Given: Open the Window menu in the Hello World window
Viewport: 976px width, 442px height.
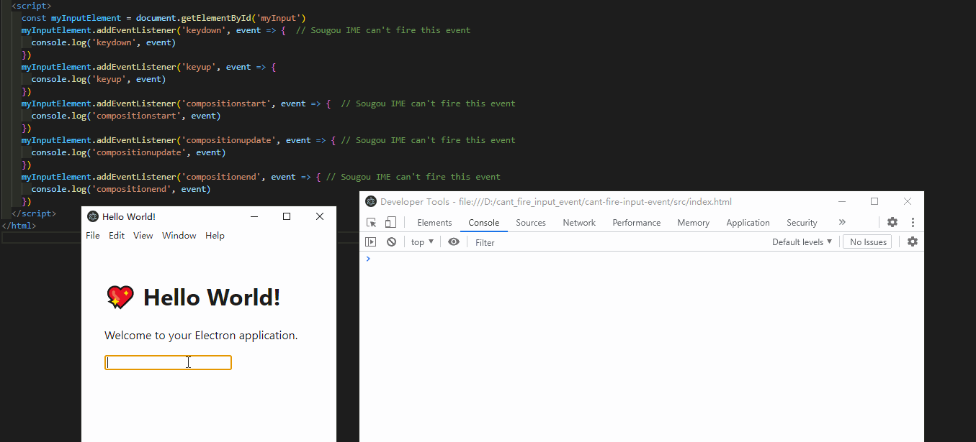Looking at the screenshot, I should pos(179,236).
